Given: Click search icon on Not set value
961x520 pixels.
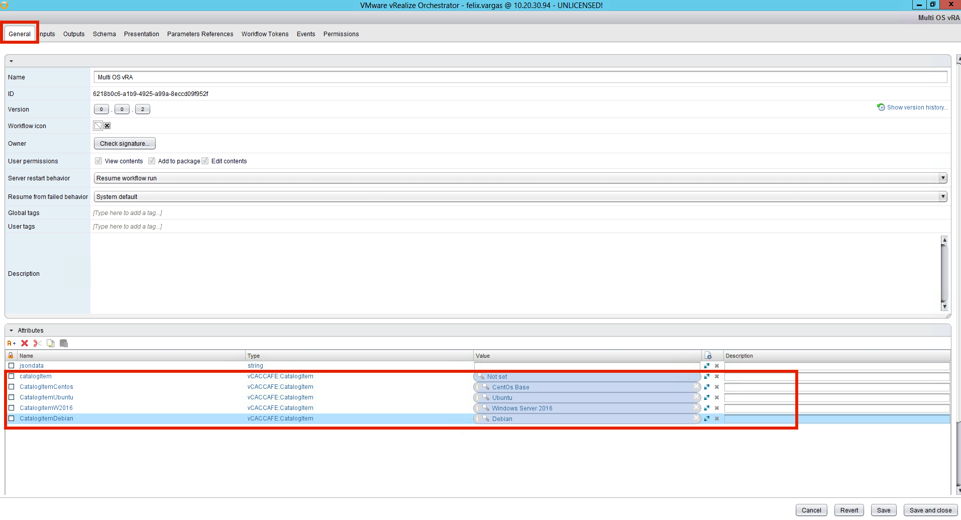Looking at the screenshot, I should 481,376.
